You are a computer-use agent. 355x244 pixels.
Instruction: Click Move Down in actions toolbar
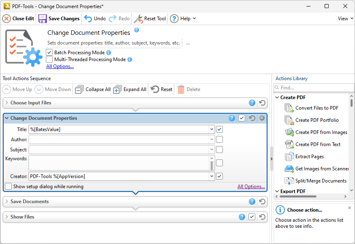click(53, 89)
